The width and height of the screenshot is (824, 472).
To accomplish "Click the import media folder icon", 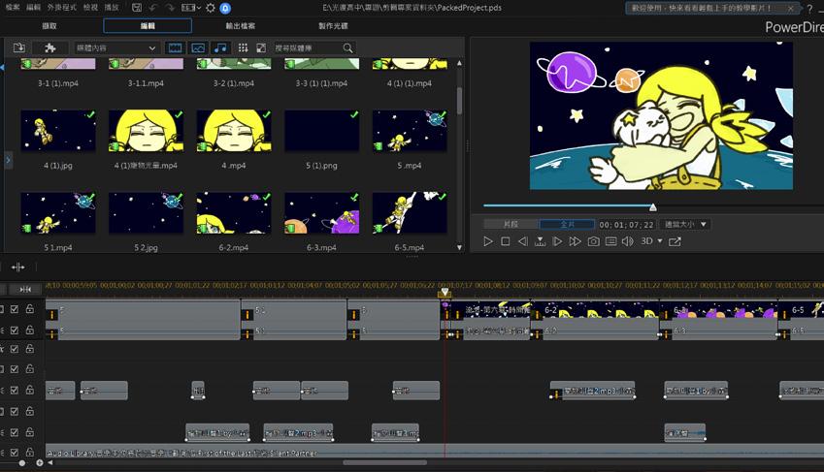I will coord(18,47).
